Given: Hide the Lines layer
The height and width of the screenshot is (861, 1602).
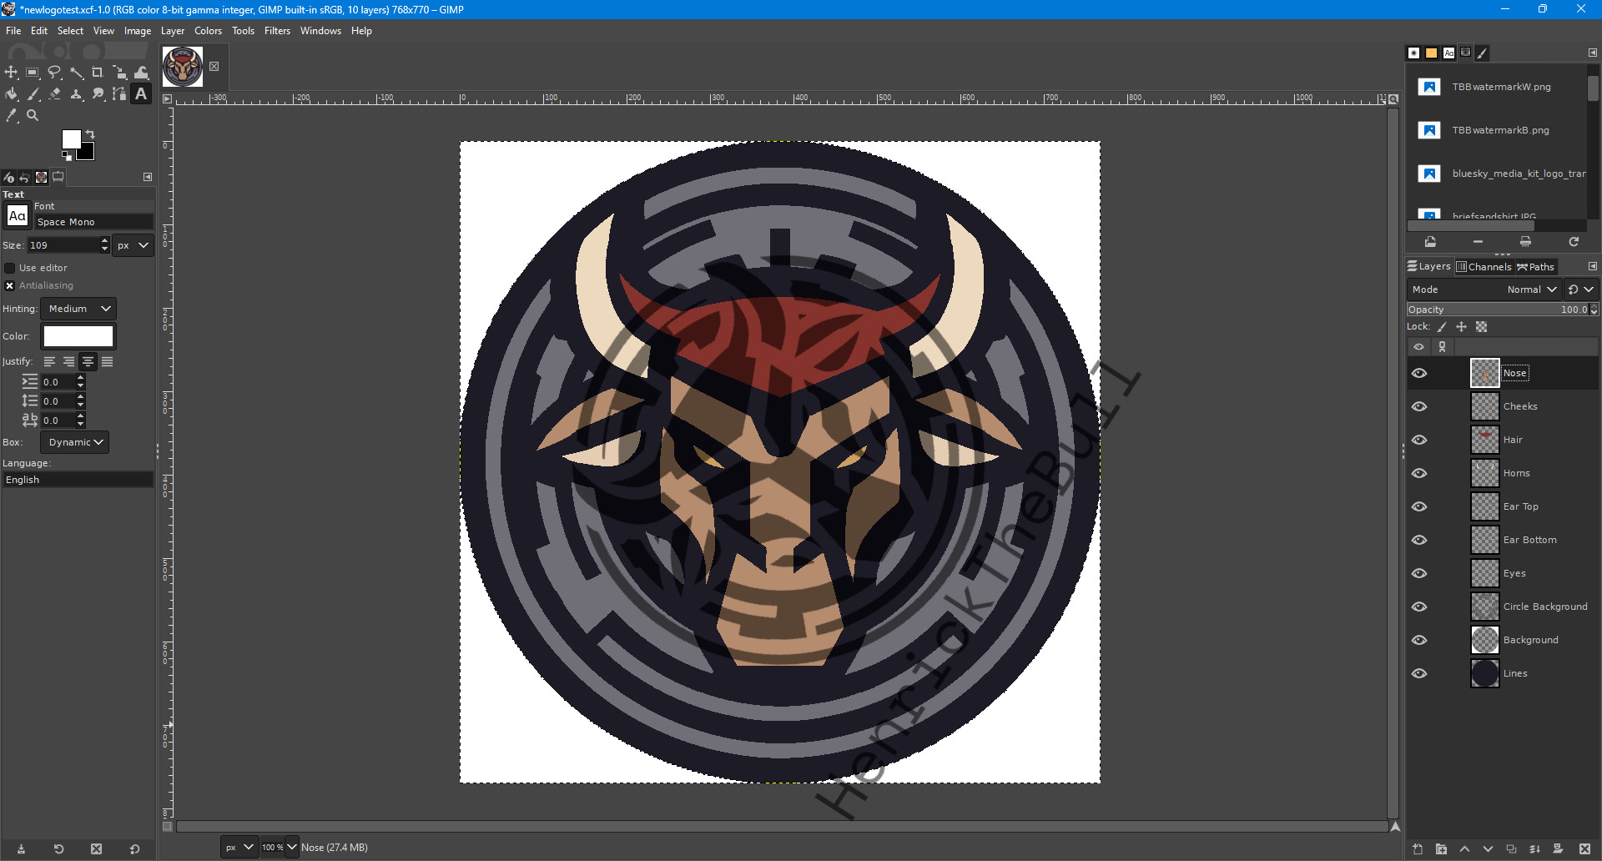Looking at the screenshot, I should click(x=1419, y=673).
